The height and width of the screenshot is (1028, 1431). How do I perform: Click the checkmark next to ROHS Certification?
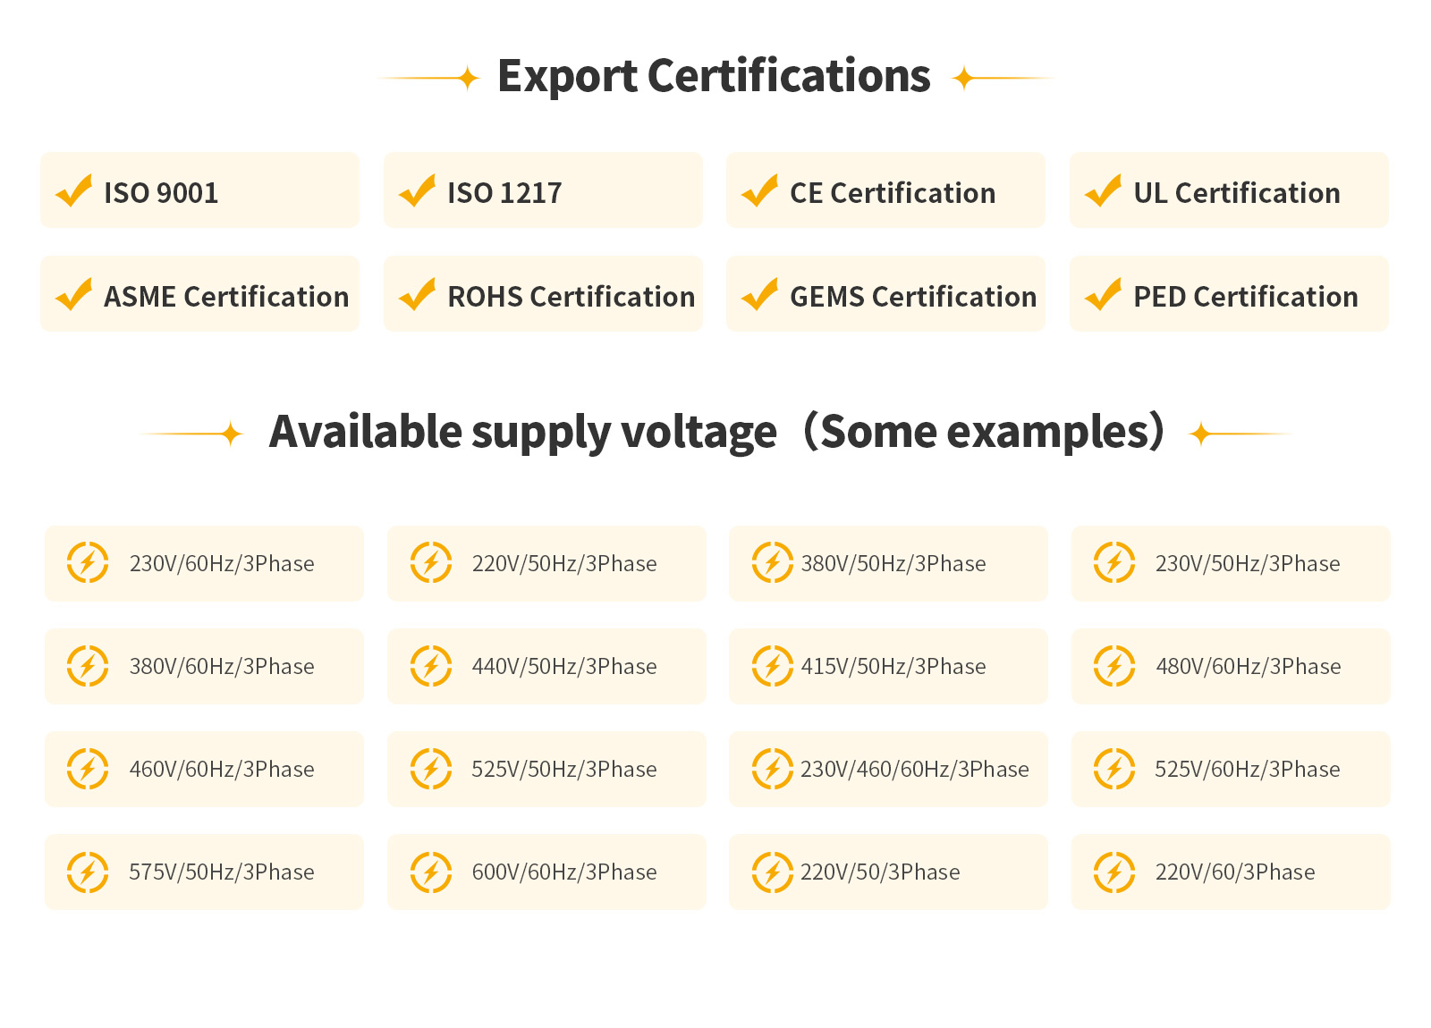click(x=418, y=294)
